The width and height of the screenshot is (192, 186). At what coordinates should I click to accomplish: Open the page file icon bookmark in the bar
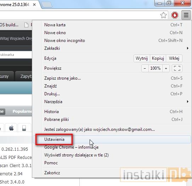point(26,25)
